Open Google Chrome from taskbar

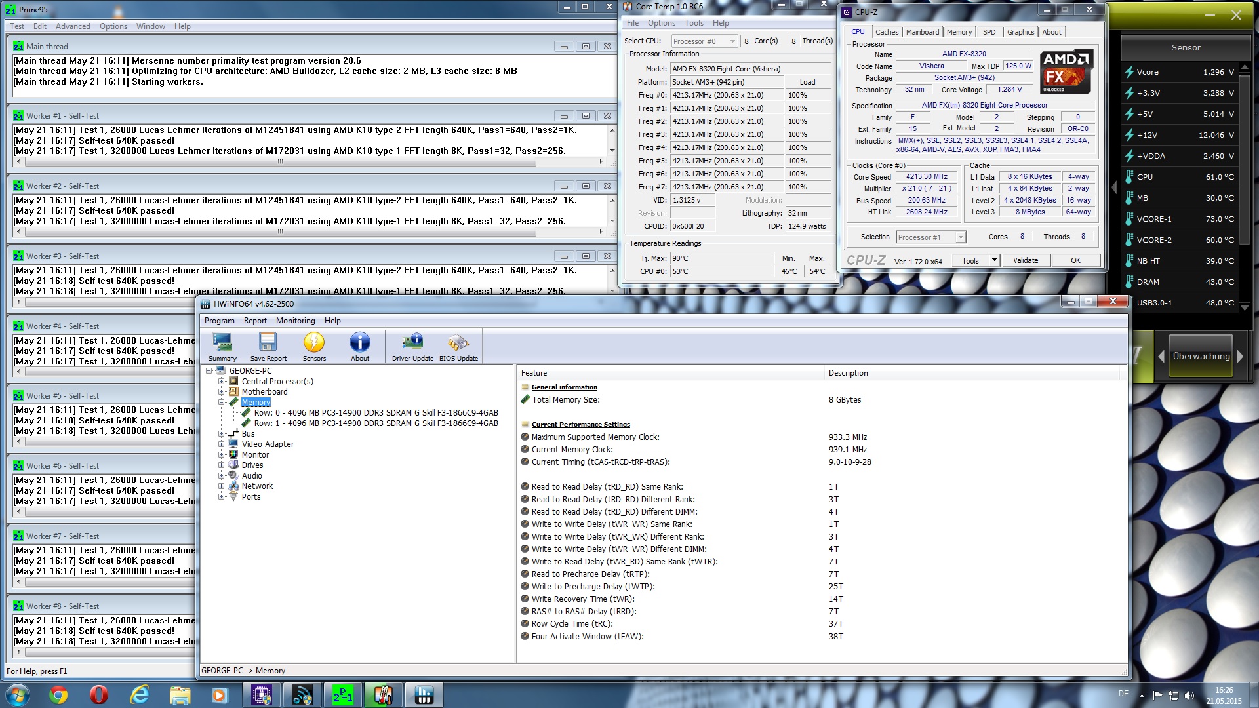click(58, 695)
